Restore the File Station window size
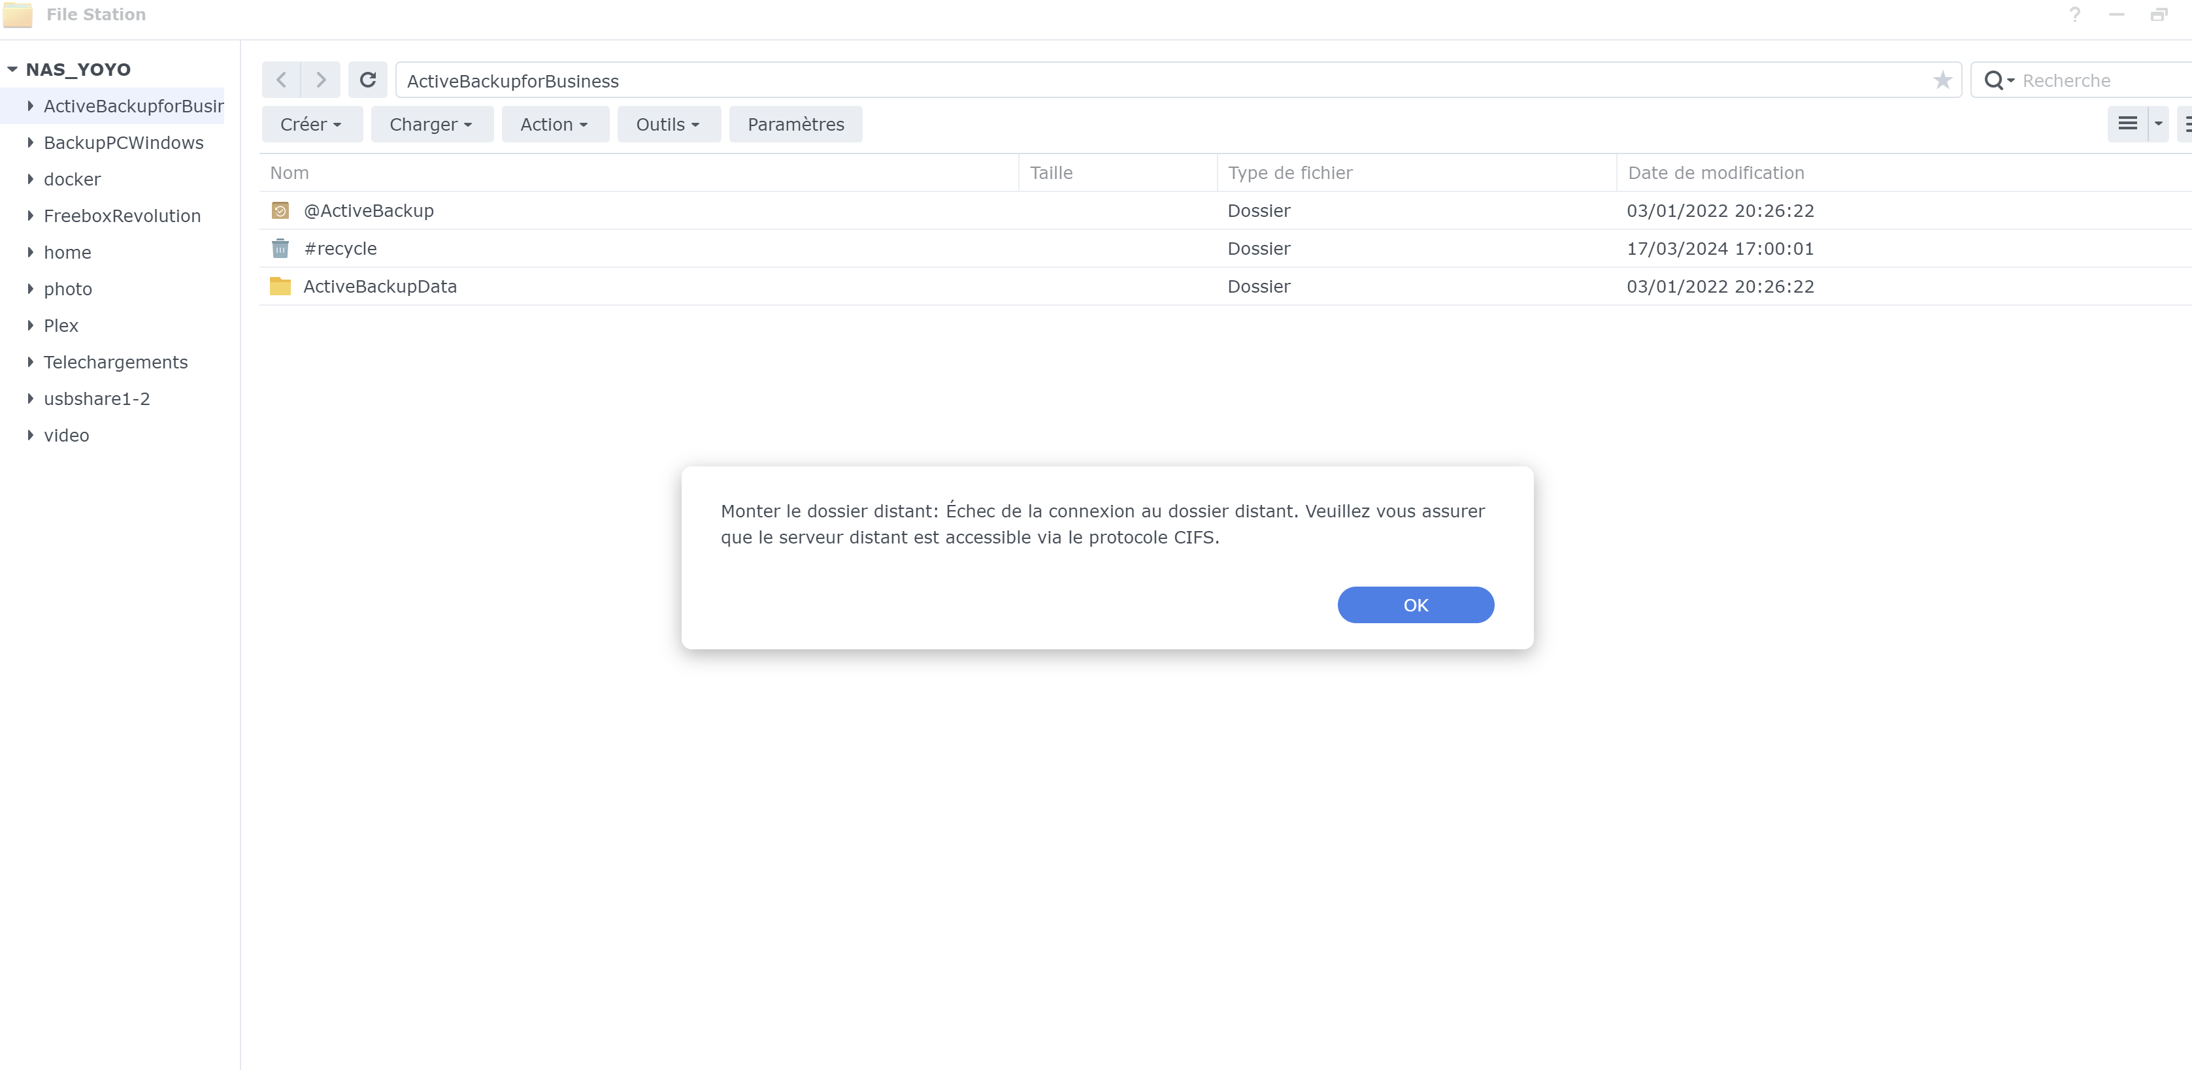The image size is (2192, 1070). click(x=2158, y=14)
